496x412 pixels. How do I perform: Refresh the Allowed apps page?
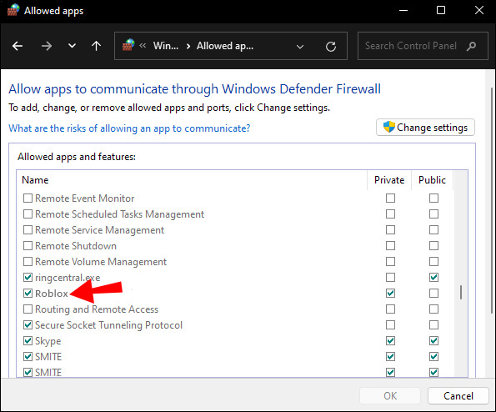331,47
